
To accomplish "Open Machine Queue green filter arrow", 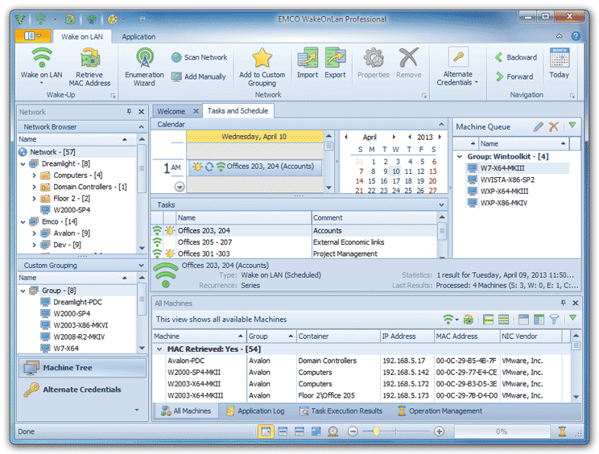I will [572, 126].
